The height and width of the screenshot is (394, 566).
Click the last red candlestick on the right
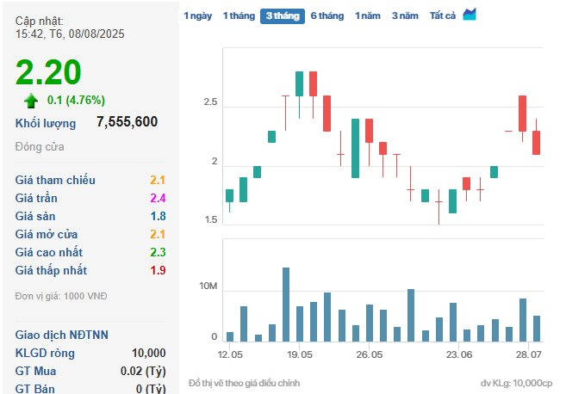(x=536, y=142)
